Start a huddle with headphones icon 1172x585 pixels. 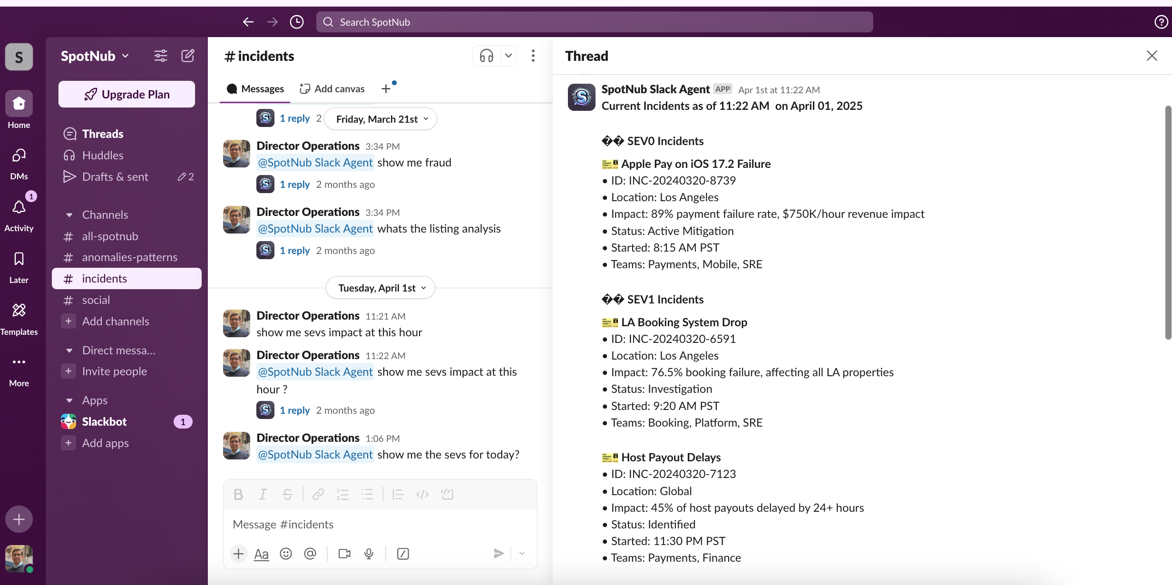pos(486,56)
